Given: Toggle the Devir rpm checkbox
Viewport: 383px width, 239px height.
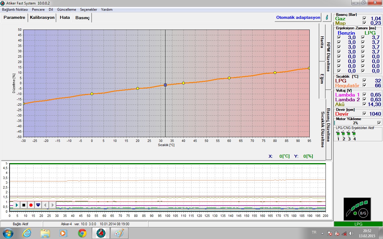Looking at the screenshot, I should point(364,114).
